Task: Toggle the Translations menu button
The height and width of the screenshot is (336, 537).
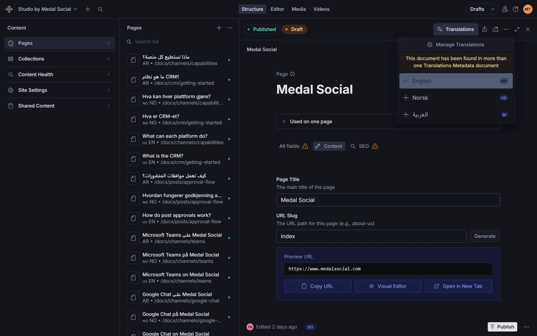Action: click(456, 29)
